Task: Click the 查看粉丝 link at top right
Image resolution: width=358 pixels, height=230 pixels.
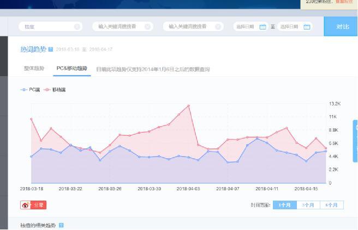Action: point(344,2)
